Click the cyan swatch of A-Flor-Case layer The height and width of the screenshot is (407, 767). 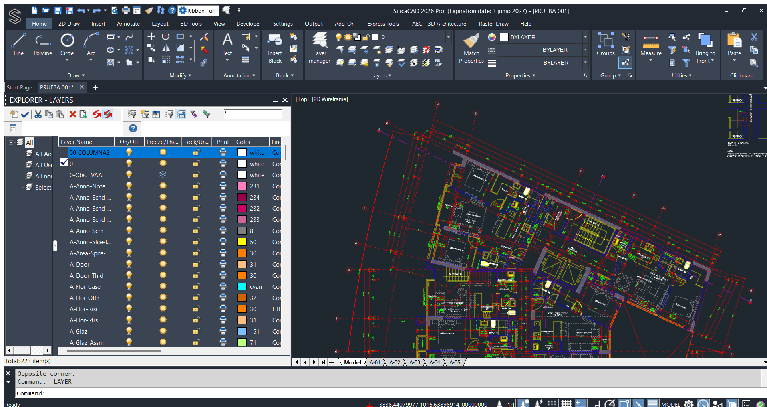pyautogui.click(x=242, y=286)
